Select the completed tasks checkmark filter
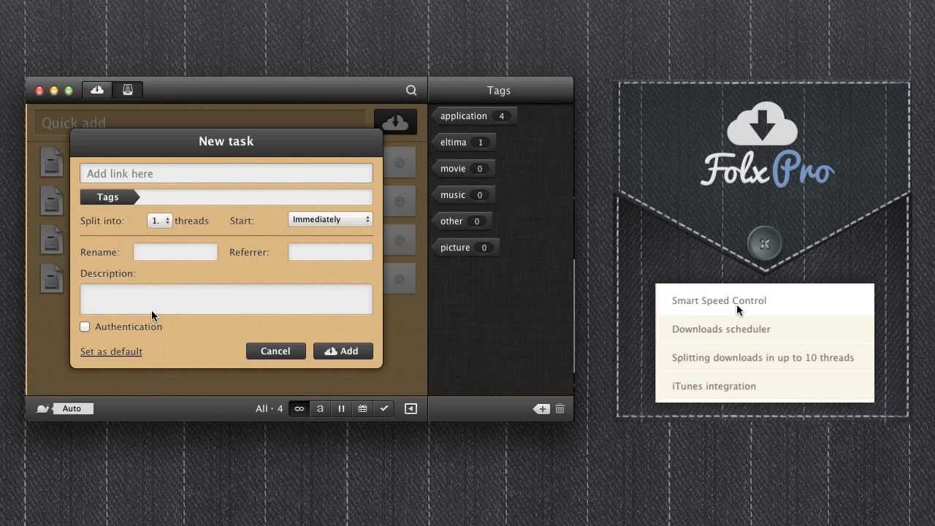This screenshot has height=526, width=935. pyautogui.click(x=383, y=408)
